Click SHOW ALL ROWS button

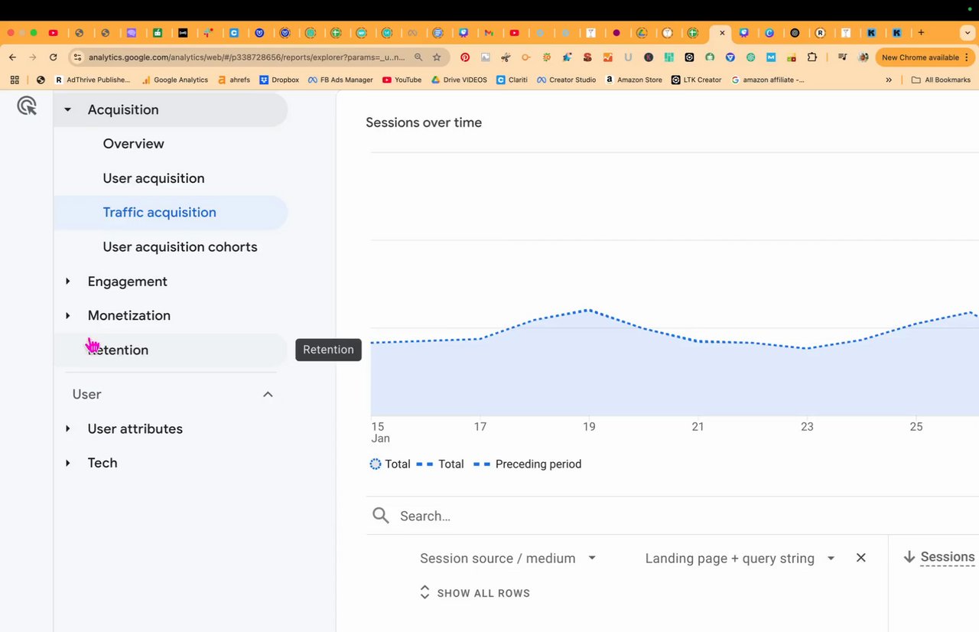475,593
